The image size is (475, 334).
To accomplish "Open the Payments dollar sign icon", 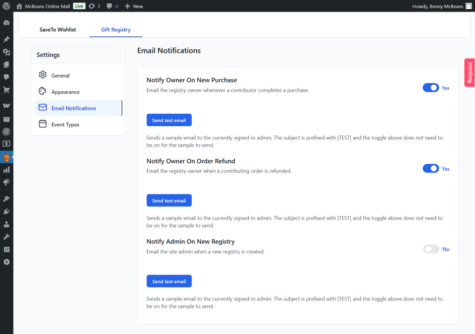I will 6,144.
